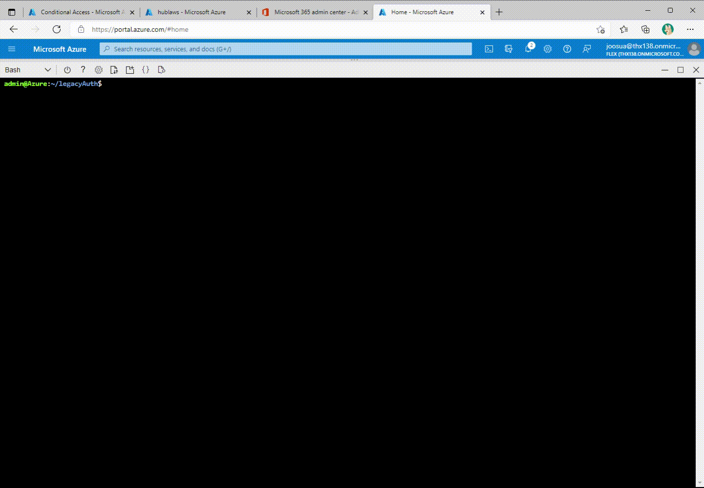The height and width of the screenshot is (488, 704).
Task: Open browser Settings and more menu
Action: click(x=690, y=29)
